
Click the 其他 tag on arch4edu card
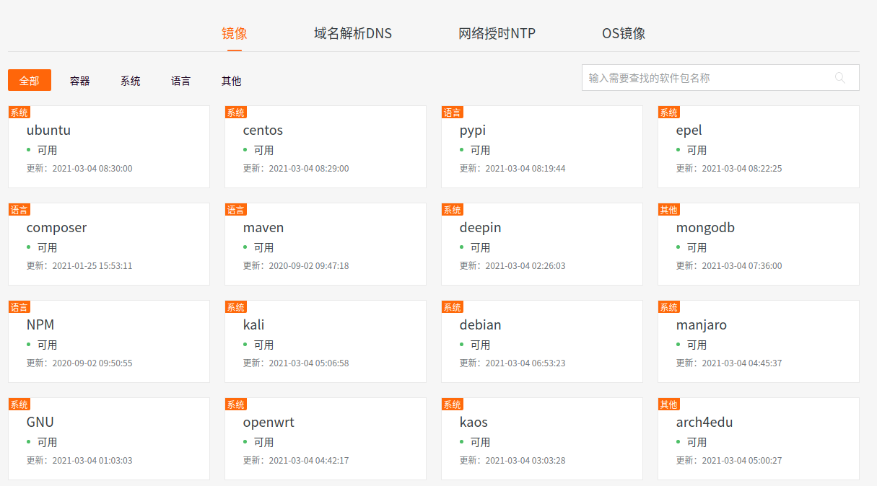pos(669,405)
